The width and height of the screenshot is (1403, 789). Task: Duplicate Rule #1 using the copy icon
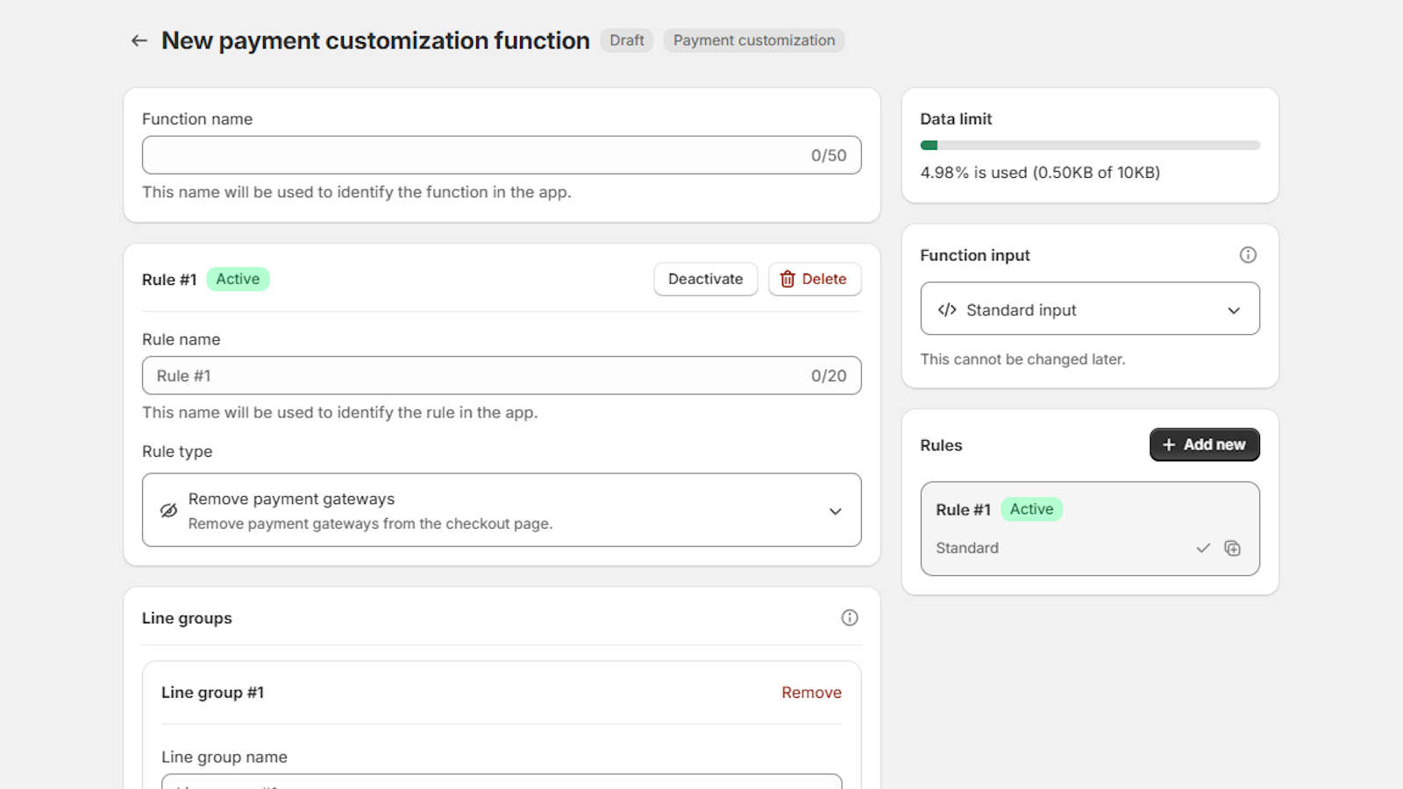(1232, 548)
